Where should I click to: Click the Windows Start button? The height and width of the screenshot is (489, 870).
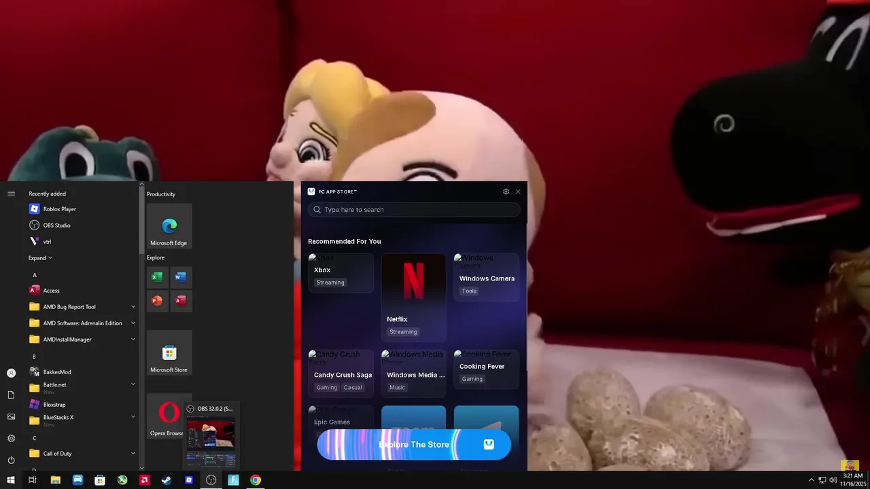coord(11,480)
